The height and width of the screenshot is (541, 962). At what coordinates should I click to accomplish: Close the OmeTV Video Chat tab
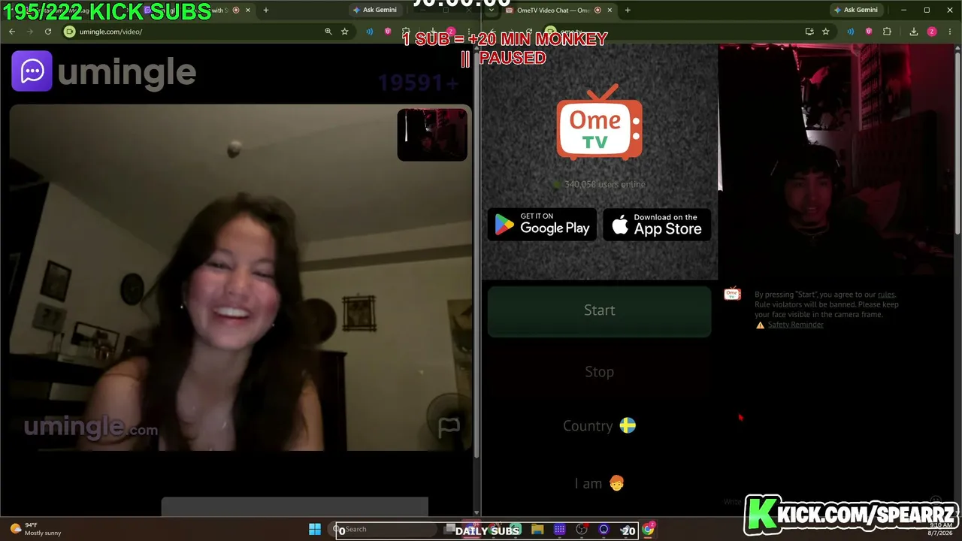click(x=610, y=11)
